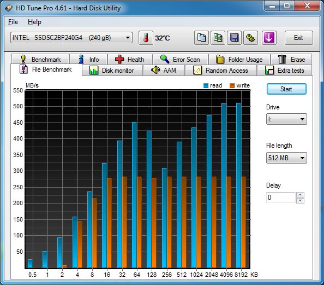
Task: Click the purple down arrow icon
Action: coord(269,38)
